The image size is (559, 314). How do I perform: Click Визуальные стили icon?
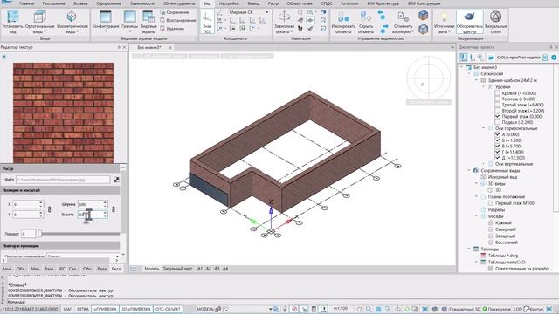point(495,17)
